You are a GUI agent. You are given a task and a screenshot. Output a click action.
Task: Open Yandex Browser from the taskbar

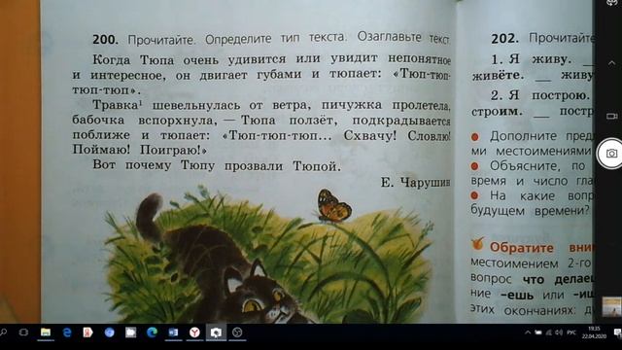(x=194, y=332)
